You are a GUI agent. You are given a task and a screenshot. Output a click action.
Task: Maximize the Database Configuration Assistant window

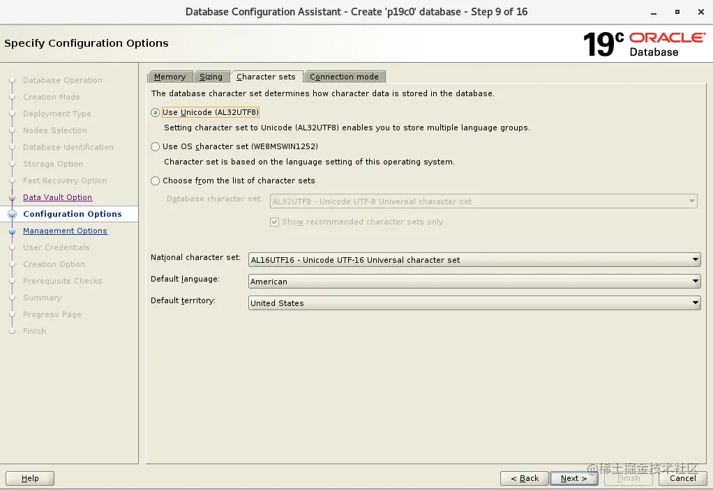[677, 13]
